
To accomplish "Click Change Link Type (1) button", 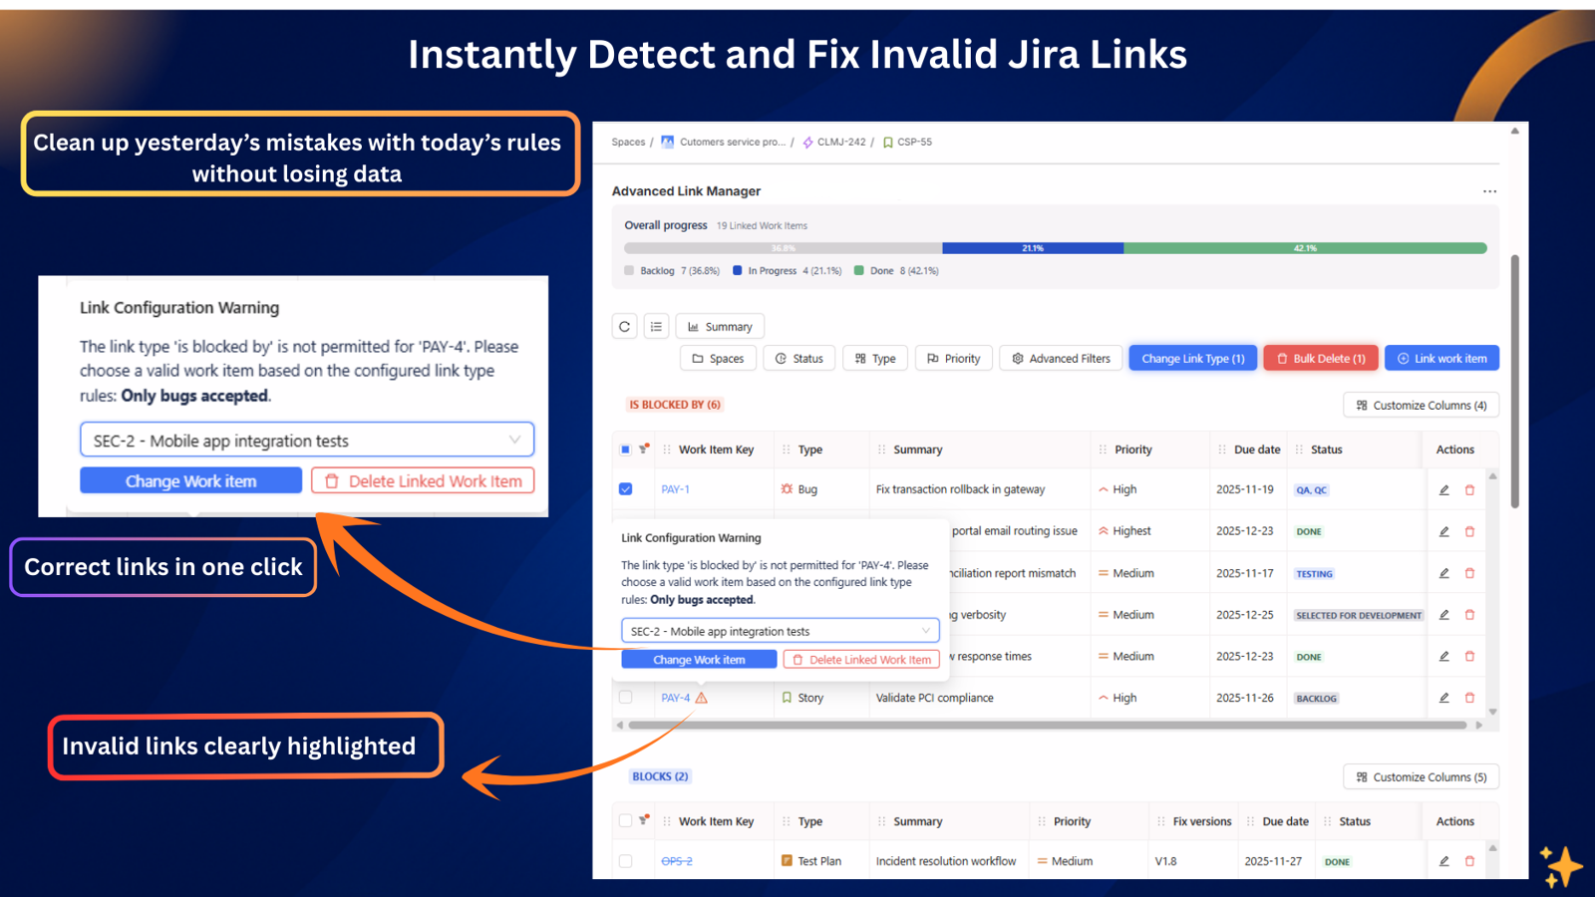I will pos(1192,358).
